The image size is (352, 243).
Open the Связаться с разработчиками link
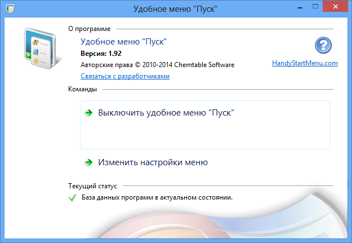[125, 76]
